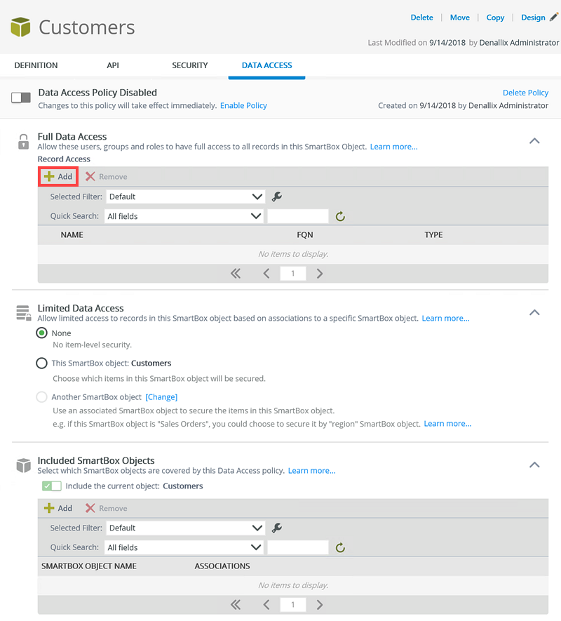Go to next page in Record Access list
The image size is (561, 621).
pyautogui.click(x=320, y=274)
